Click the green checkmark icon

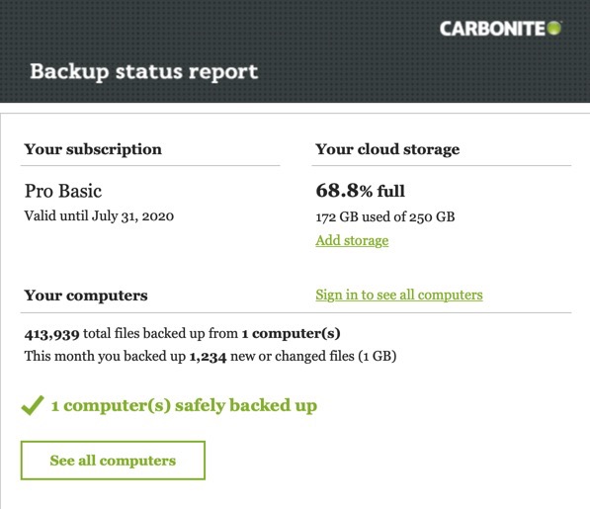(33, 405)
